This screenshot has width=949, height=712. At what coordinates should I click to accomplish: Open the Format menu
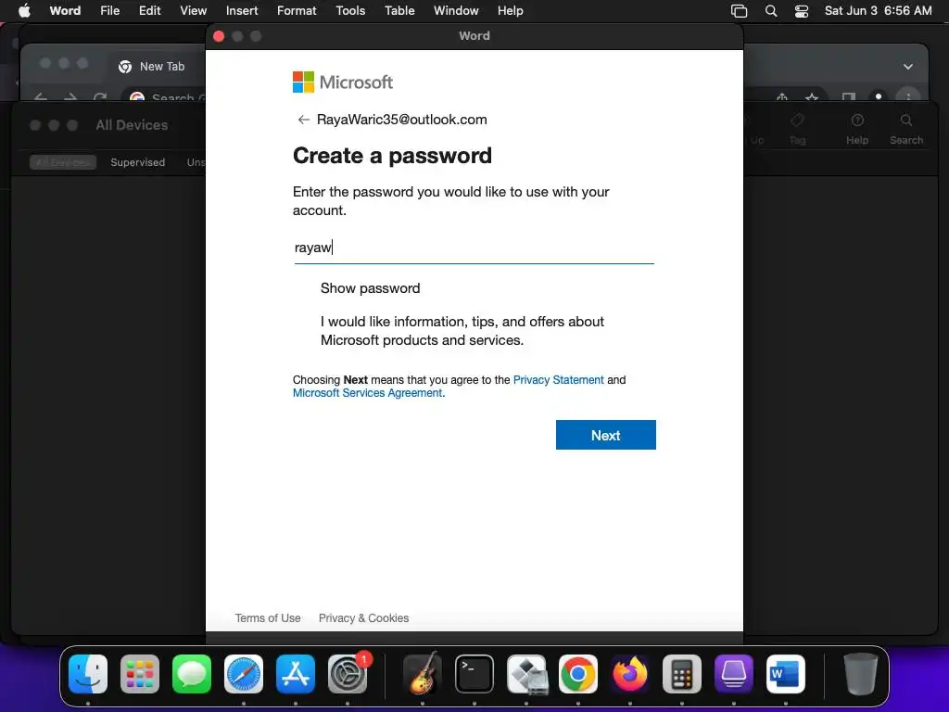[x=297, y=11]
